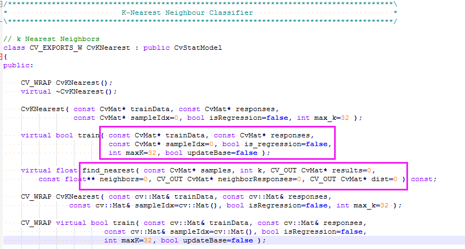
Task: Click 'updateBase=false' on the highlighted last line
Action: [x=218, y=240]
